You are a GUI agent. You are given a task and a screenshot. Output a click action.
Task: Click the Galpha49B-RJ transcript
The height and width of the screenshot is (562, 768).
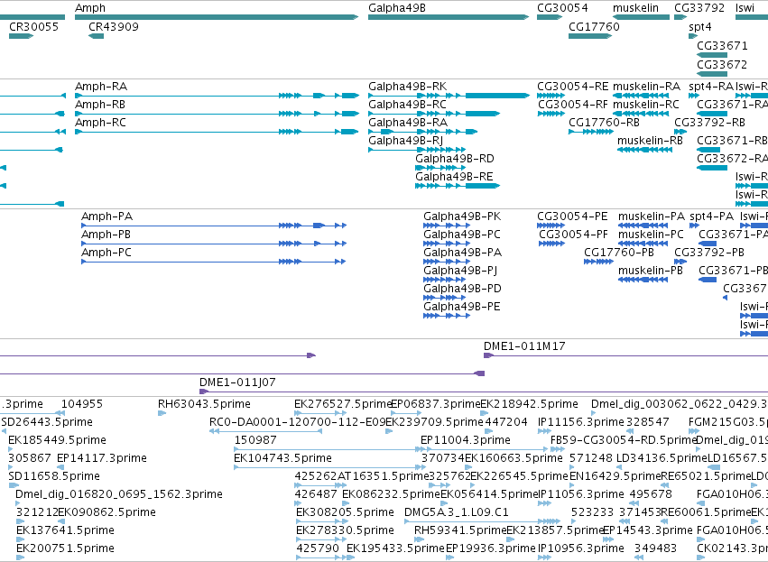point(417,150)
